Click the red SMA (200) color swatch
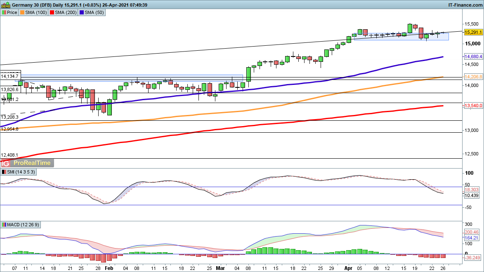 point(52,13)
